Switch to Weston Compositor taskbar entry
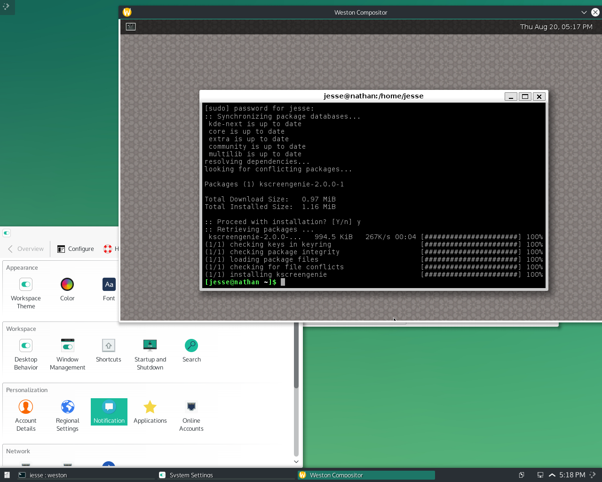The height and width of the screenshot is (482, 602). [366, 475]
